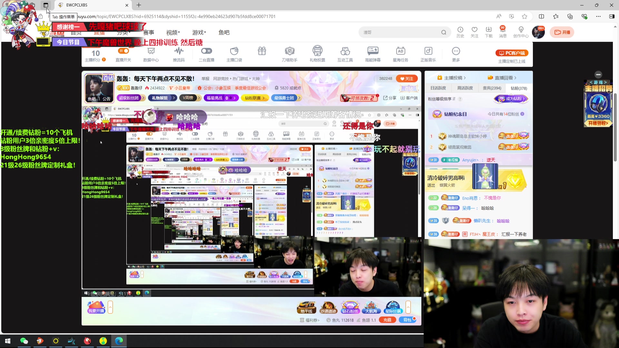Open the 视频 dropdown in top navigation

[x=172, y=32]
